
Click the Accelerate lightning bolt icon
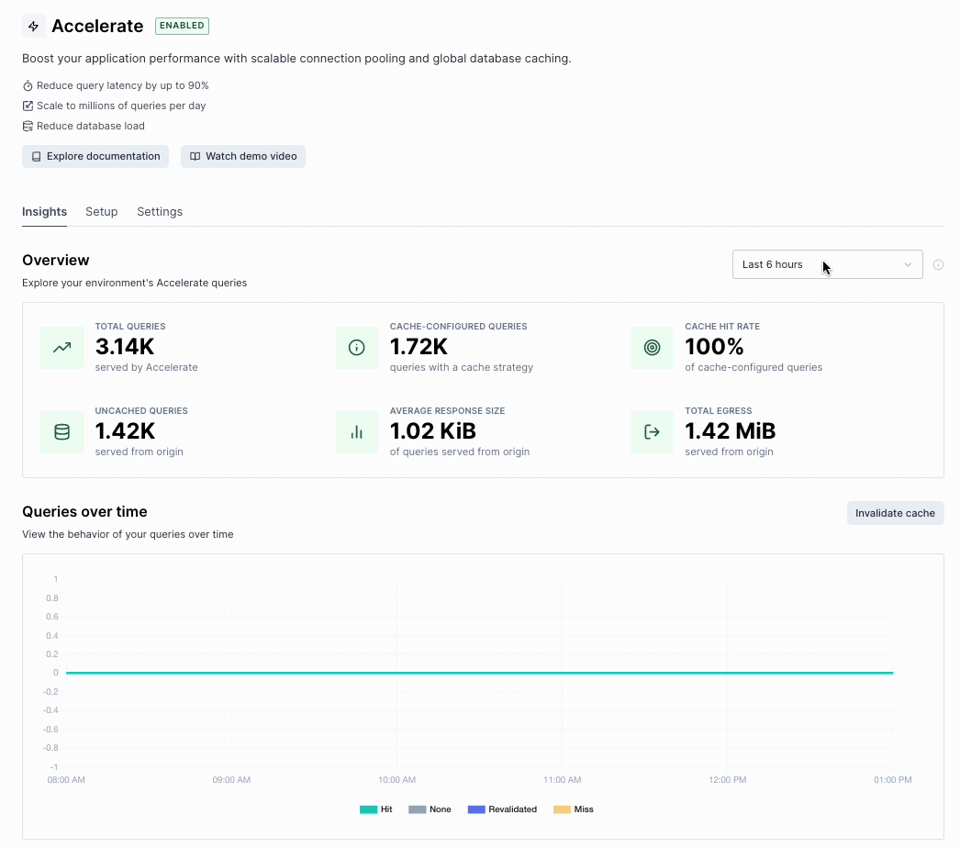click(33, 26)
